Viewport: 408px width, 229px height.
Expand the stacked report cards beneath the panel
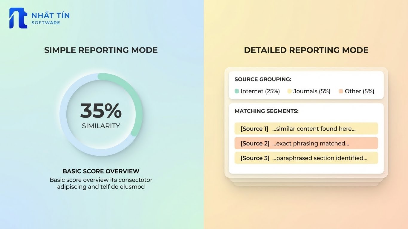click(305, 182)
